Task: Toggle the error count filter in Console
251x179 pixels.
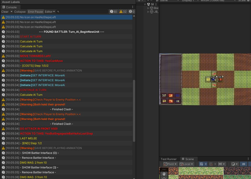Action: 132,12
